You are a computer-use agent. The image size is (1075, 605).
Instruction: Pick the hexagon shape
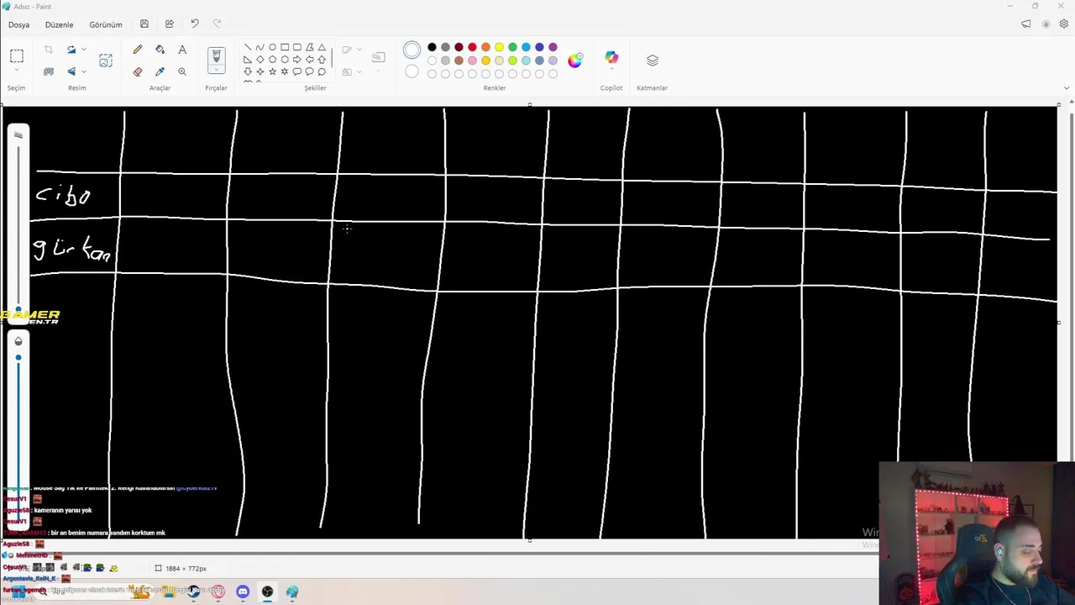[x=285, y=60]
